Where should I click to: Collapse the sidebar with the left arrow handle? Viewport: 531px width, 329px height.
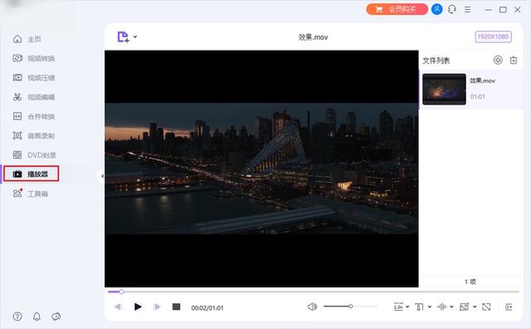click(102, 176)
